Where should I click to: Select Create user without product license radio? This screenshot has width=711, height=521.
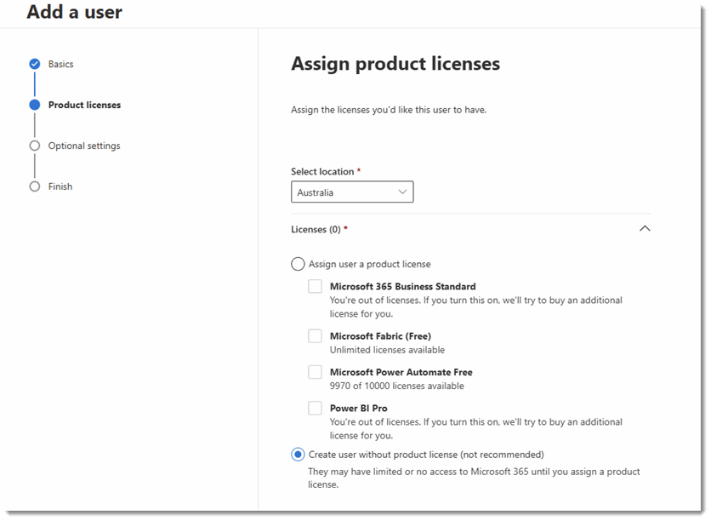(298, 455)
